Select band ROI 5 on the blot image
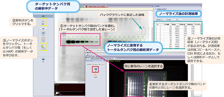Screen dimensions: 224x97 [x=82, y=42]
